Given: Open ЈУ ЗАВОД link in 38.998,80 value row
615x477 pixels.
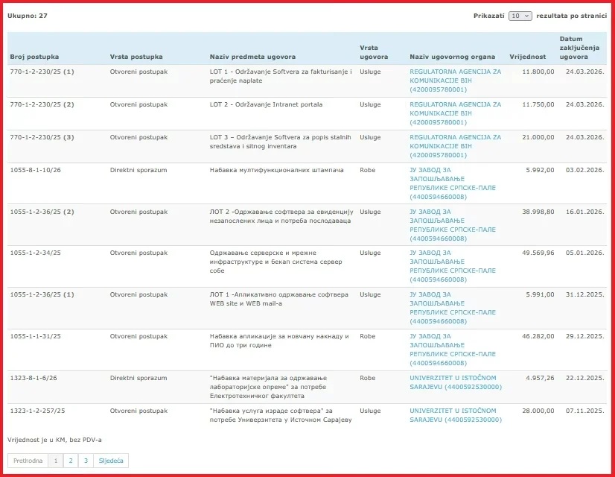Looking at the screenshot, I should pos(453,225).
